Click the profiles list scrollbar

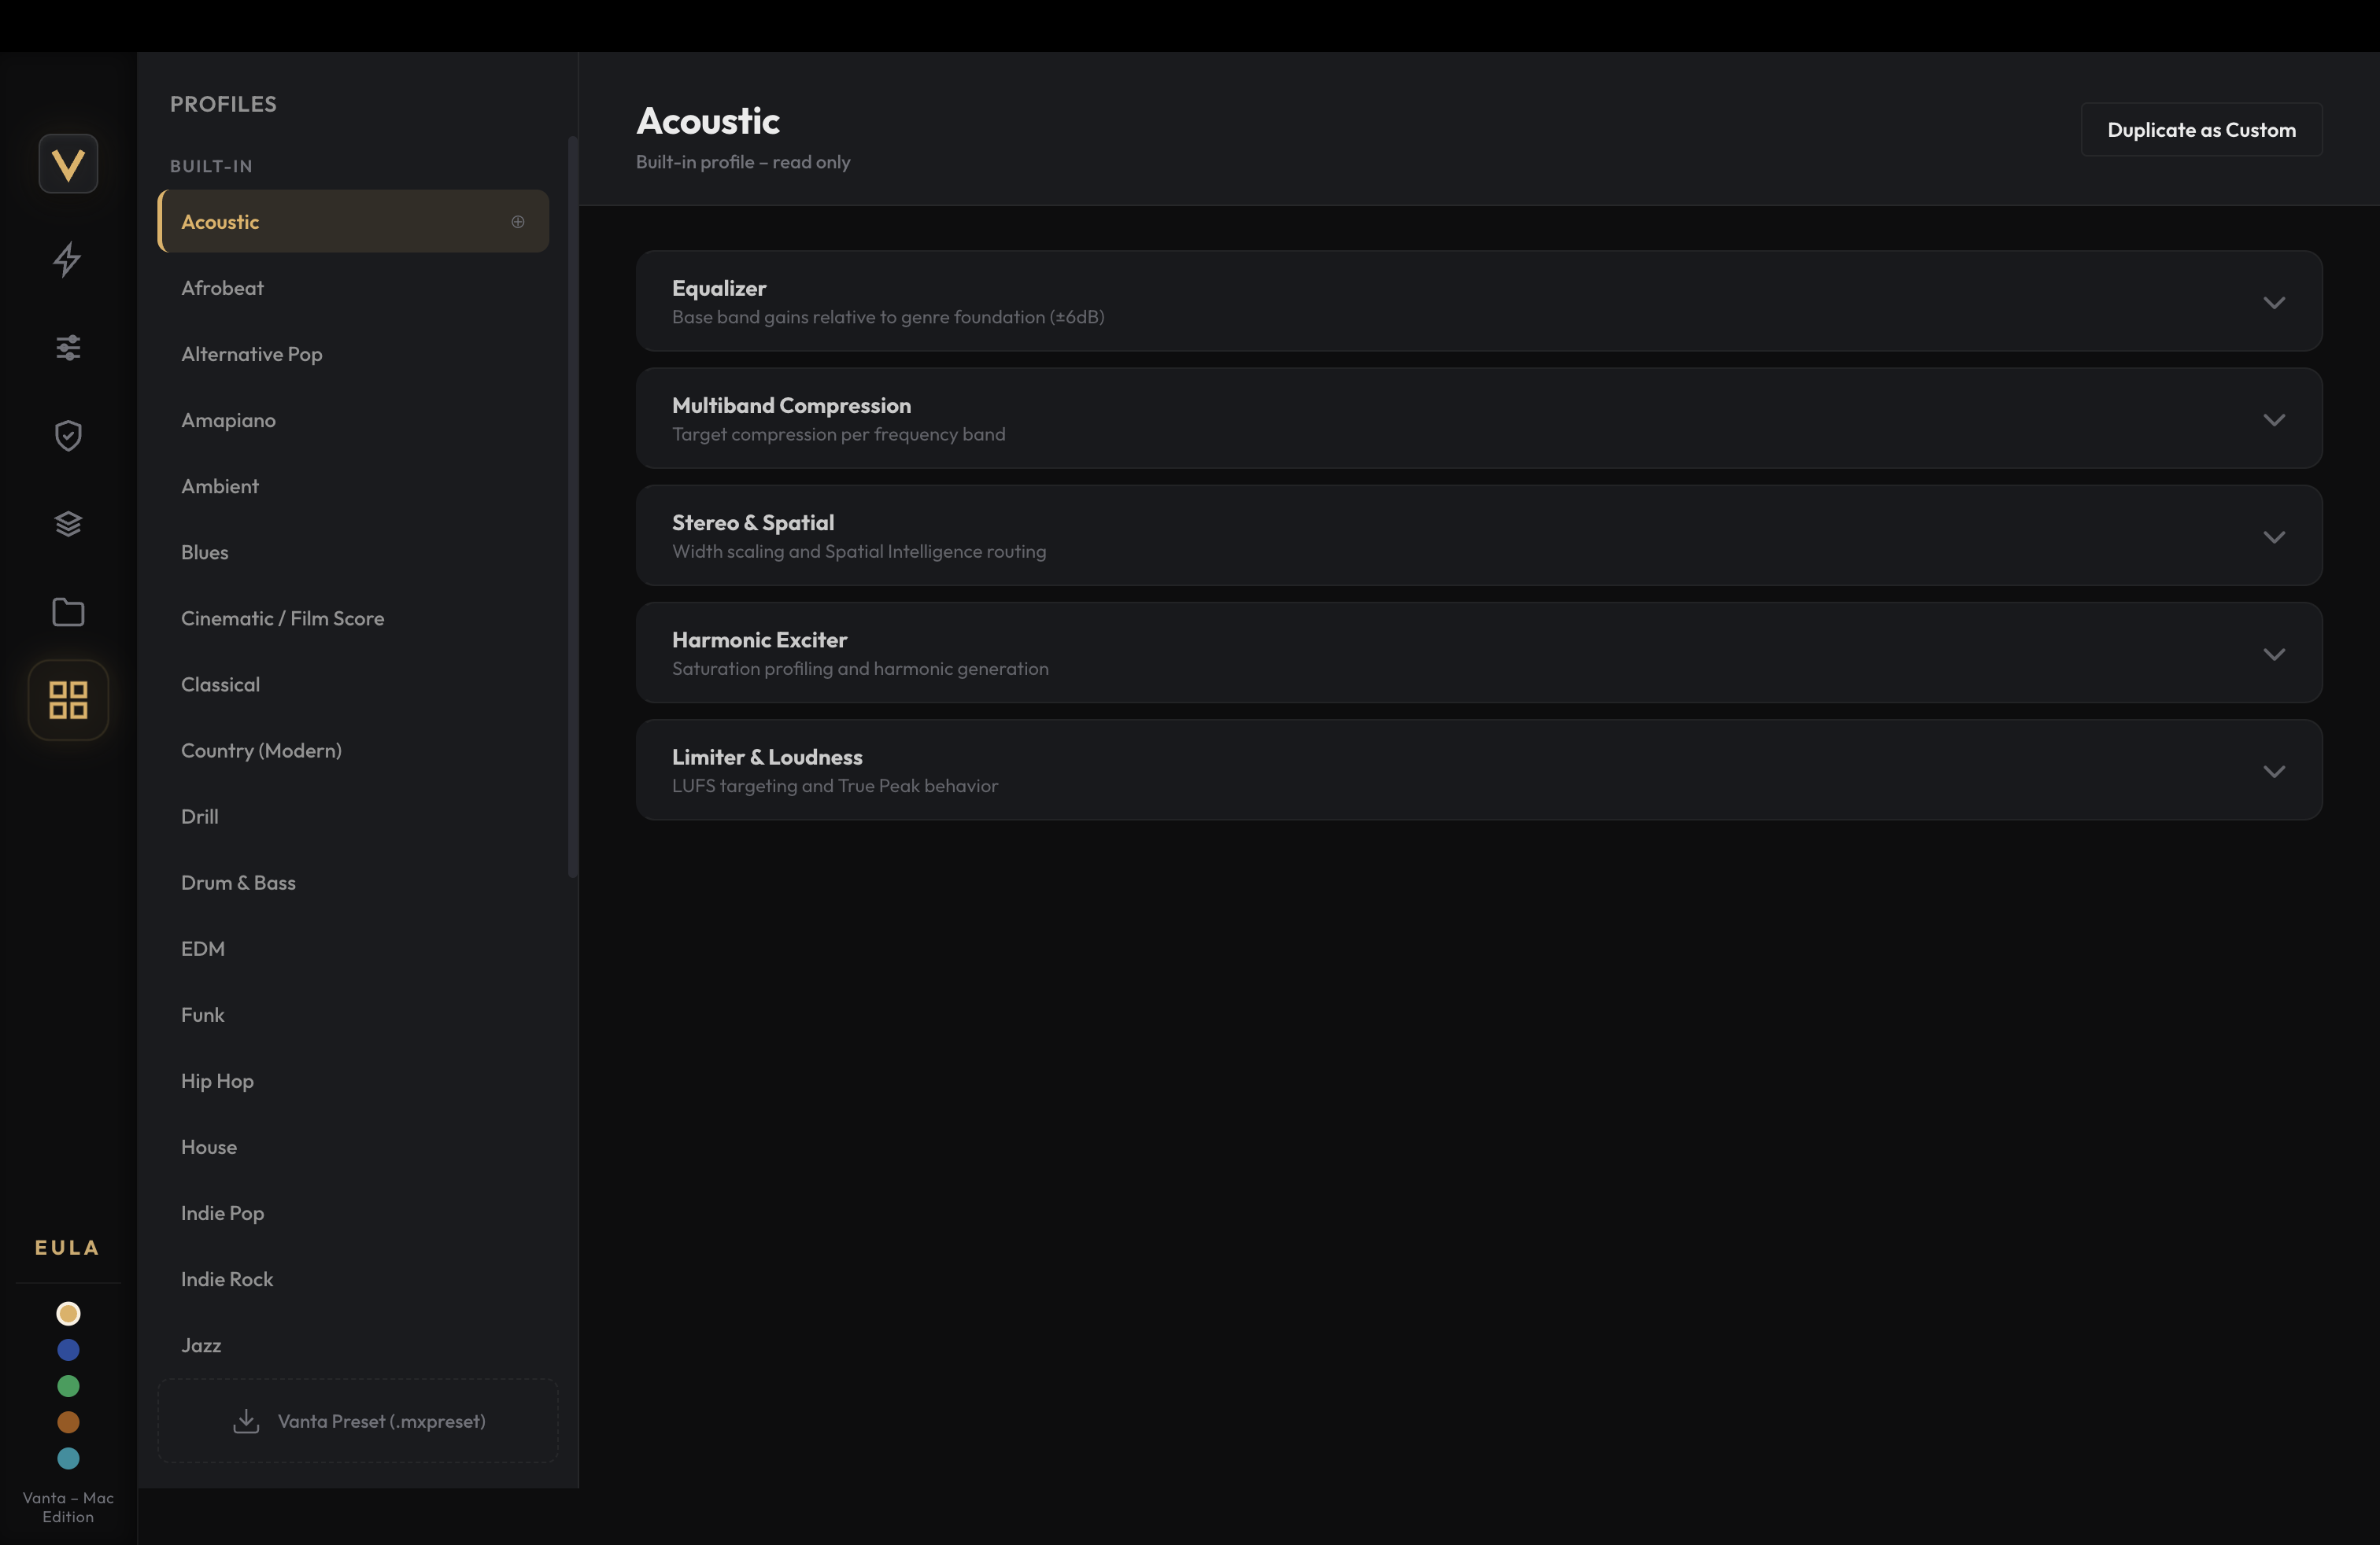point(573,500)
